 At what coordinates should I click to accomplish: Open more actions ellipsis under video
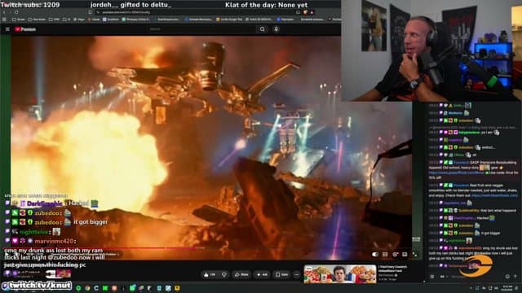297,275
